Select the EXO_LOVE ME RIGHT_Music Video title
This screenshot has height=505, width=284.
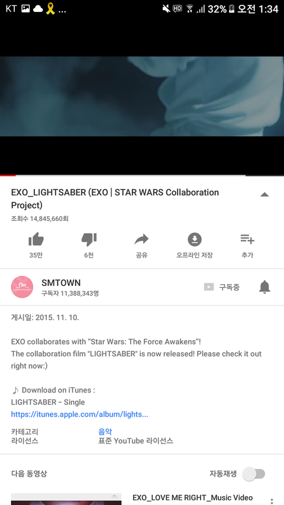[x=192, y=497]
